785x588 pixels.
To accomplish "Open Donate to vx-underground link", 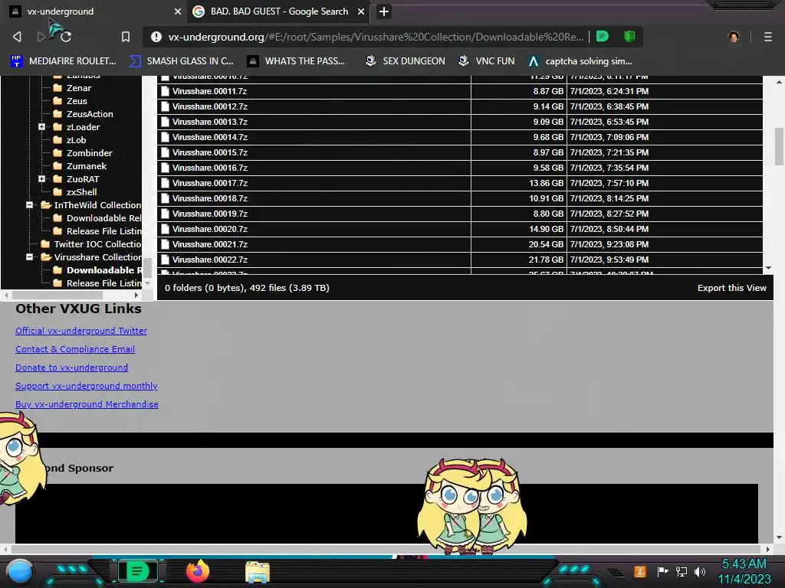I will click(71, 367).
